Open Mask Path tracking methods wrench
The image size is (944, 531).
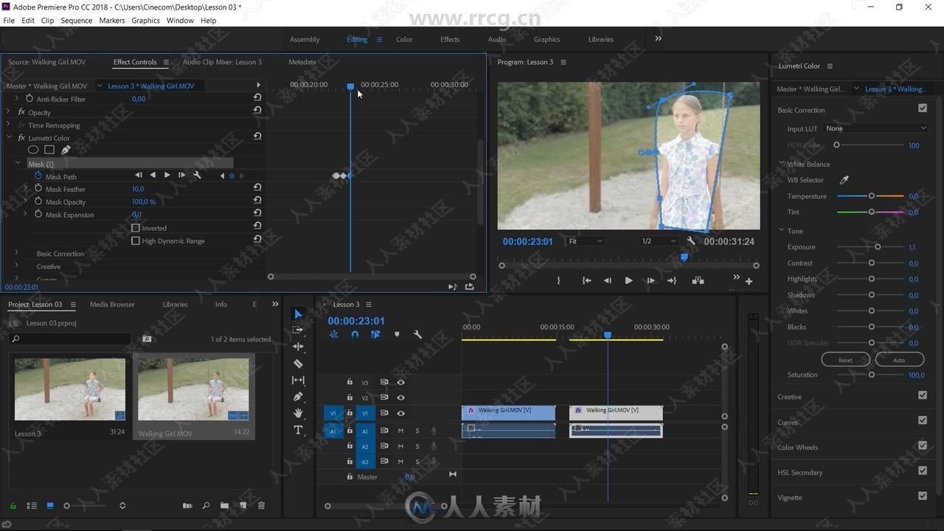(x=197, y=176)
